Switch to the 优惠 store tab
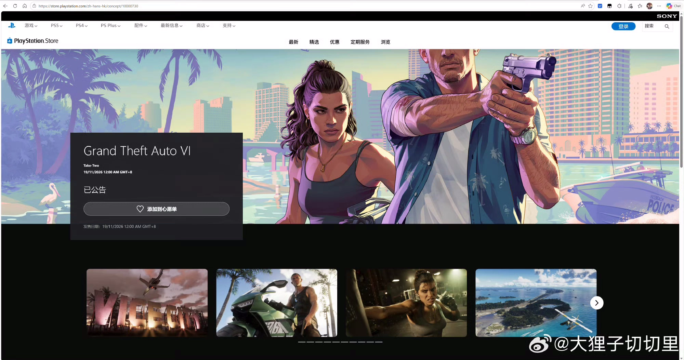Viewport: 684px width, 360px height. pos(334,42)
